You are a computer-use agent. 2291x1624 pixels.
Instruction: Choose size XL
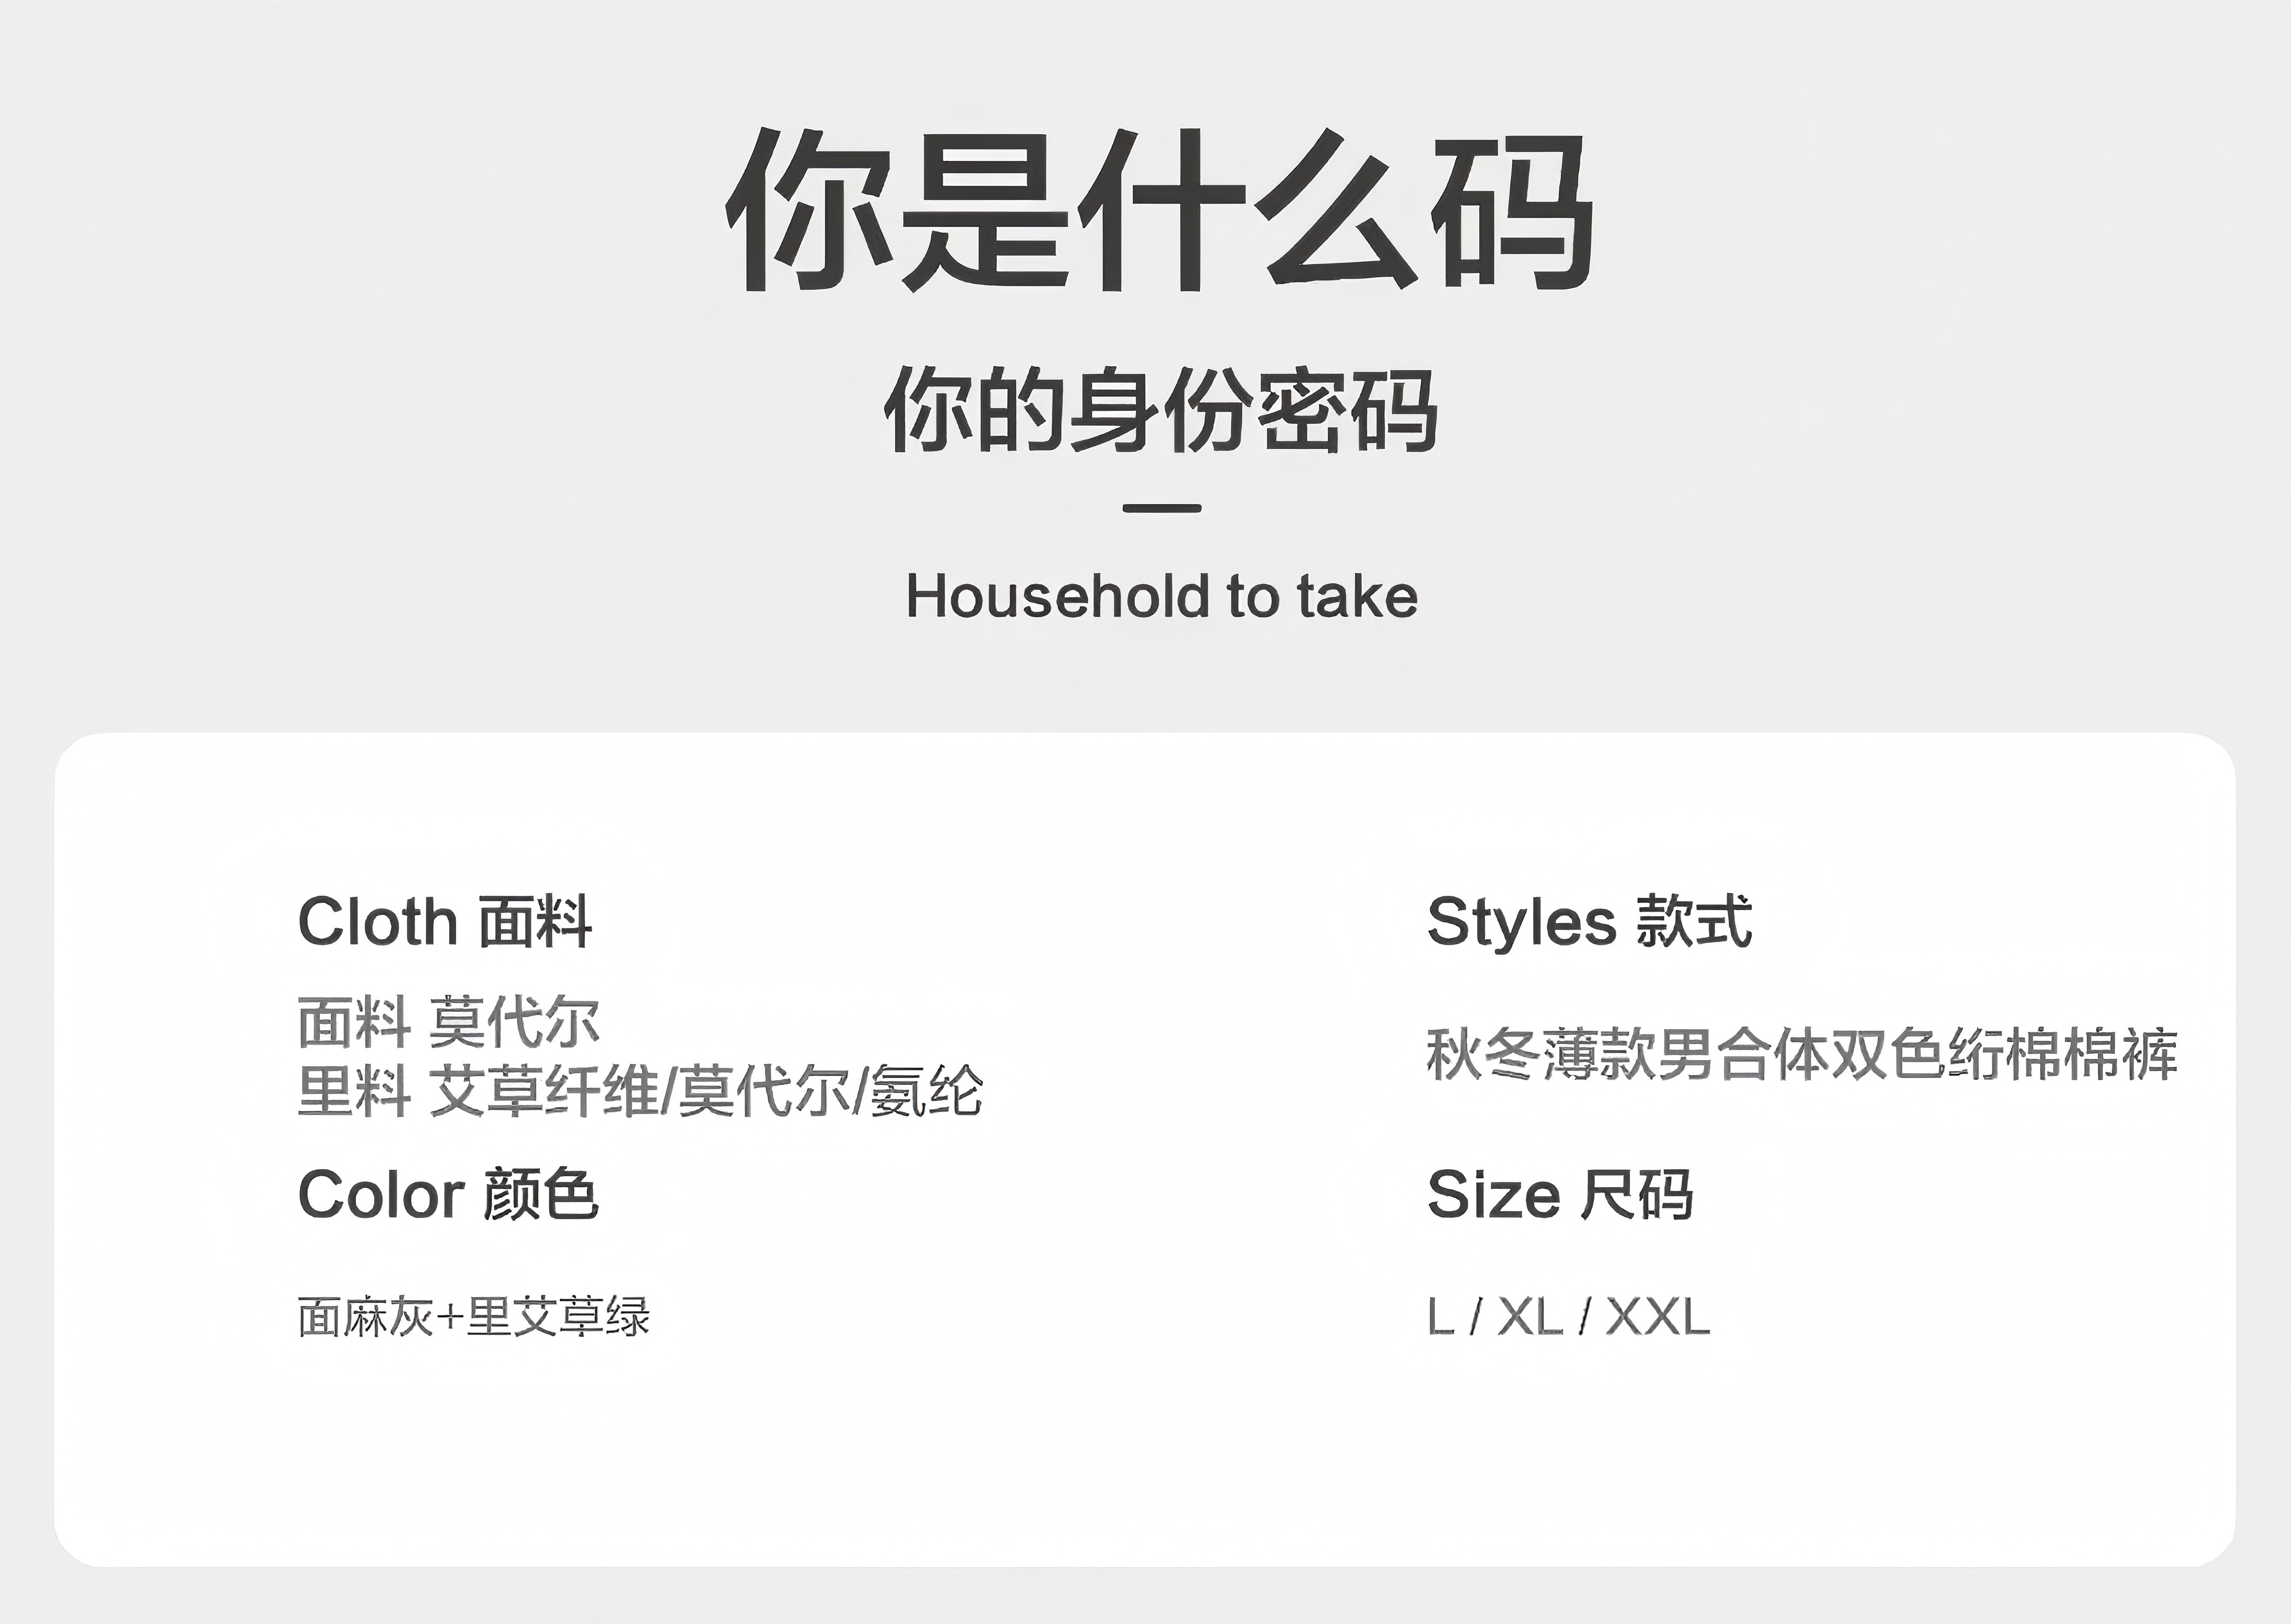point(1529,1316)
